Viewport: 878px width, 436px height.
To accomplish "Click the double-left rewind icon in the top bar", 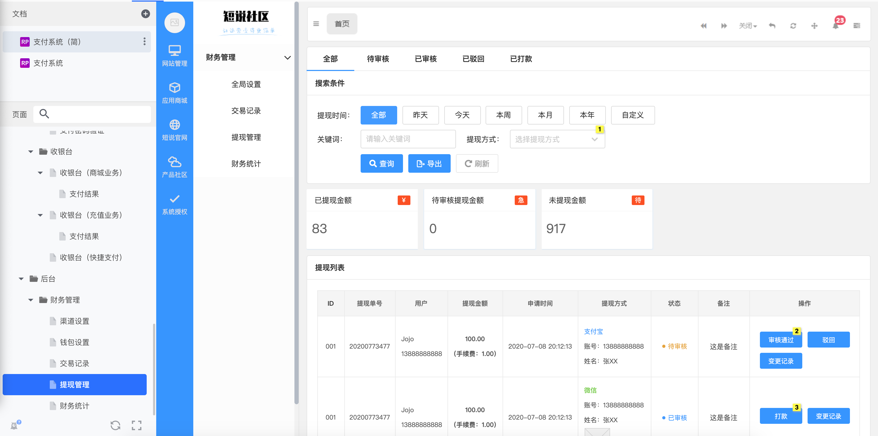I will [704, 26].
